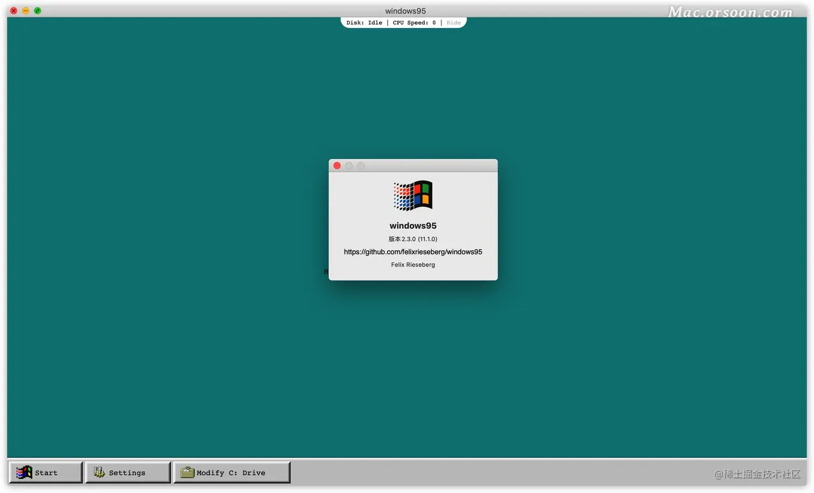Screen dimensions: 814x493
Task: Click the Modify C: Drive button
Action: tap(232, 473)
